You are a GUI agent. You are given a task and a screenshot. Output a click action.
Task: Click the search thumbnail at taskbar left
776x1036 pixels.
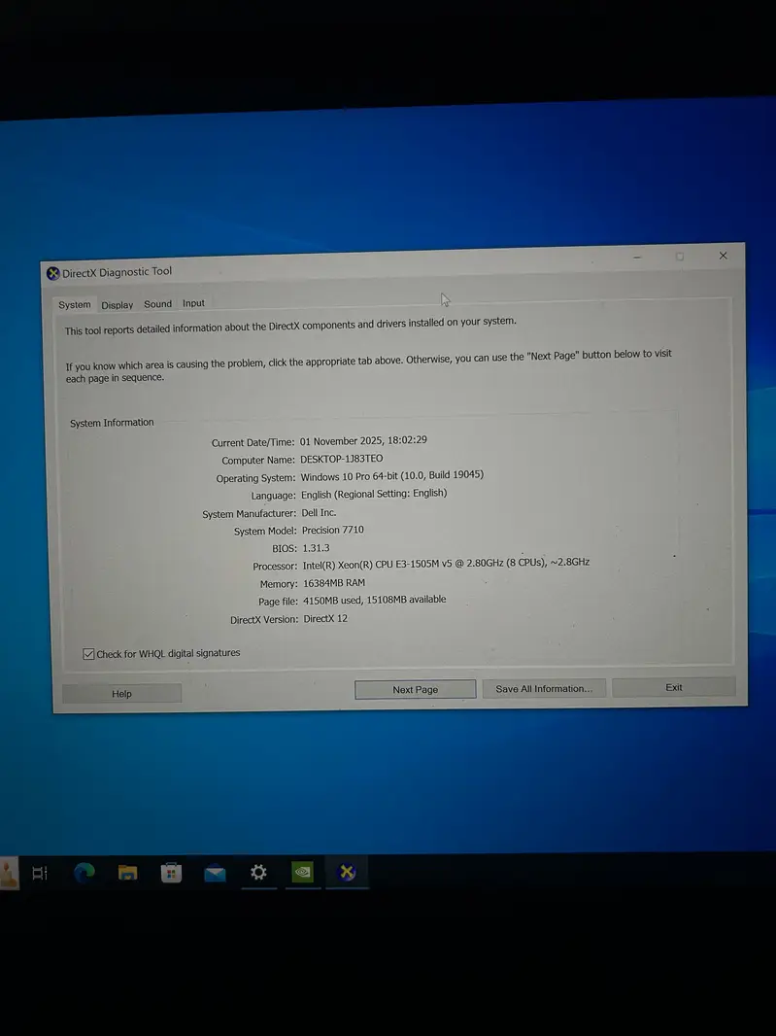[x=8, y=873]
